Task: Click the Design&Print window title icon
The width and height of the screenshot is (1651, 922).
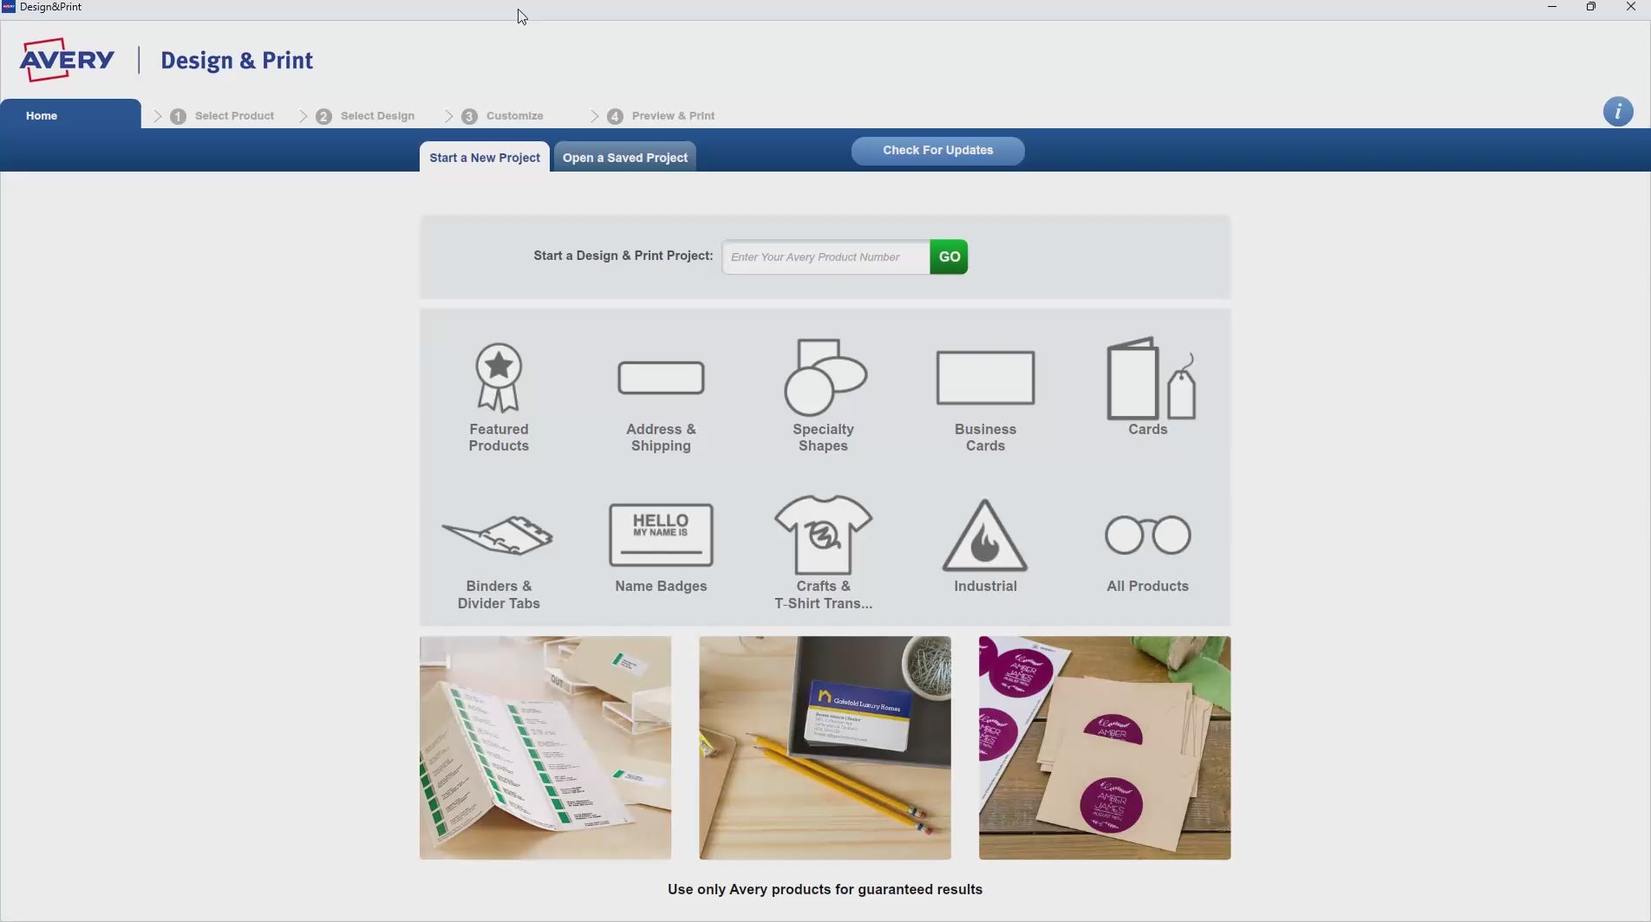Action: [9, 7]
